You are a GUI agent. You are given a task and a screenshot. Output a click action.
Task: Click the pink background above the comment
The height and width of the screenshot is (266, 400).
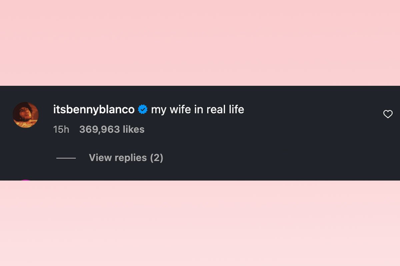200,43
